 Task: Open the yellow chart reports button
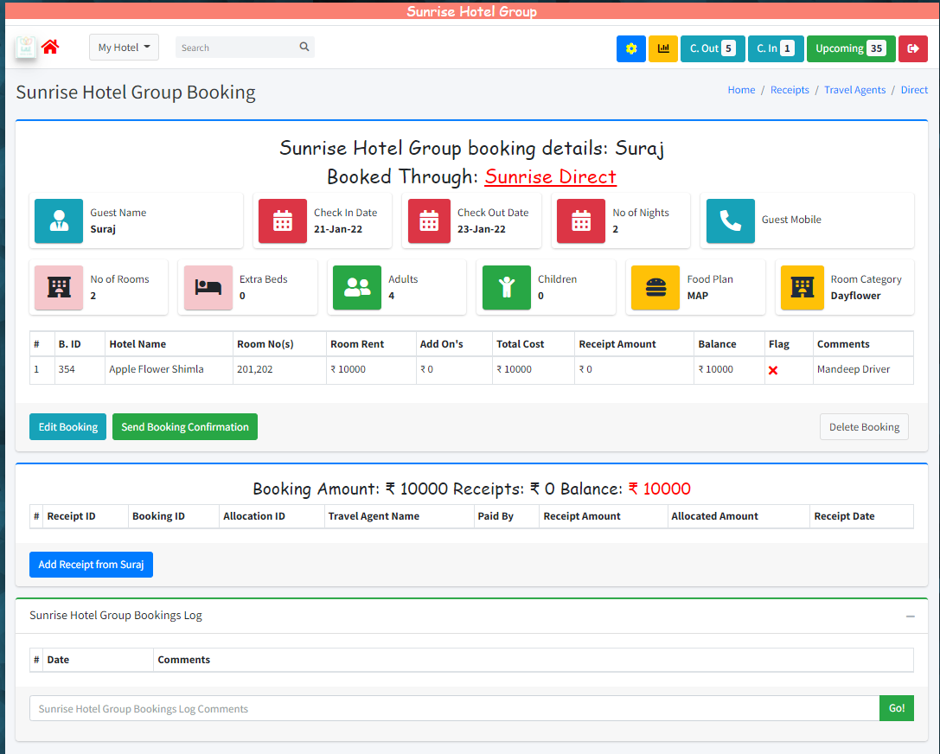[x=663, y=48]
